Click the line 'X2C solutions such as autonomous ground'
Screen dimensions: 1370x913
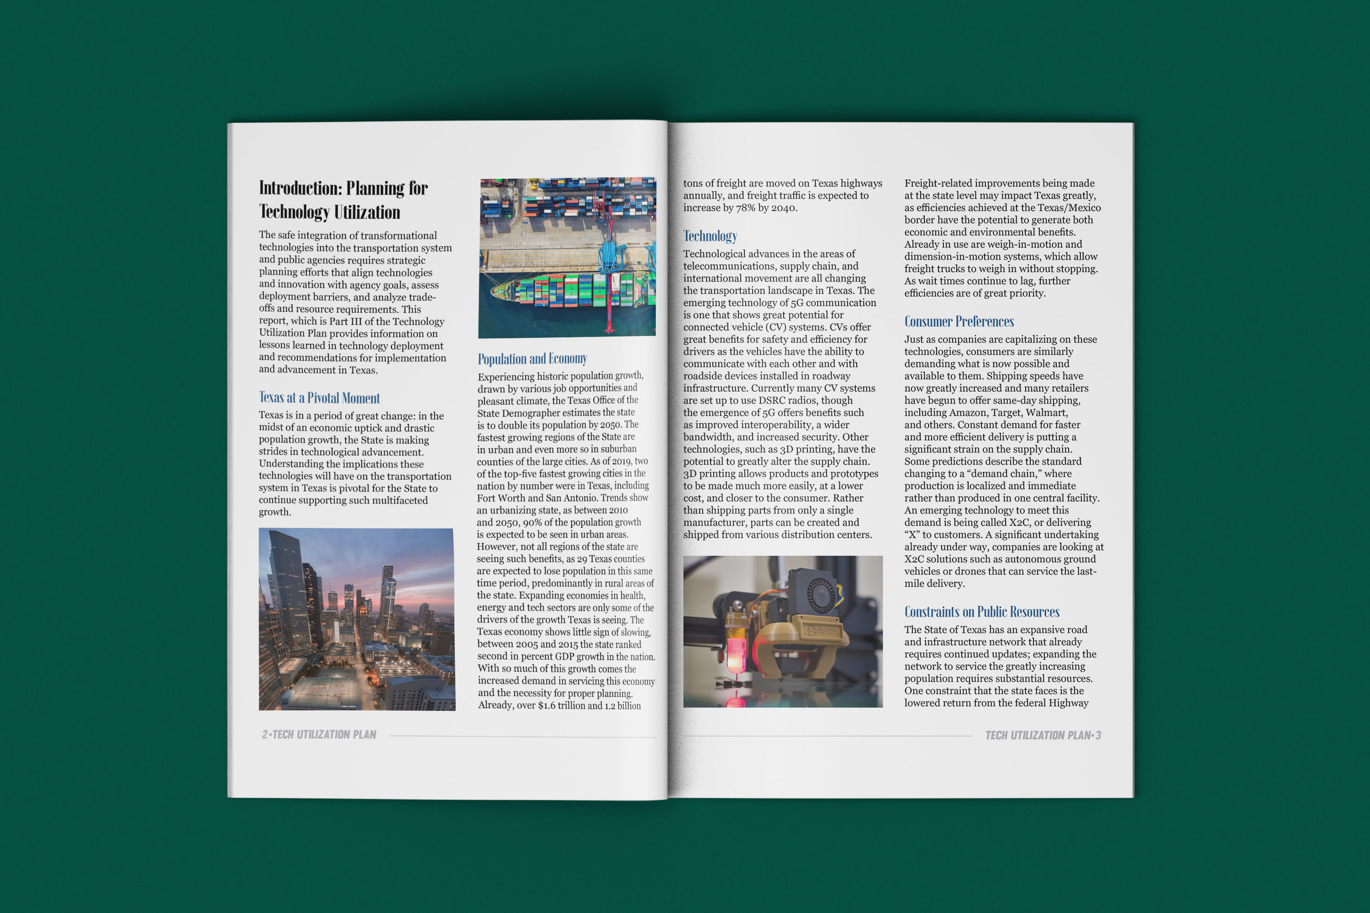(x=1000, y=559)
